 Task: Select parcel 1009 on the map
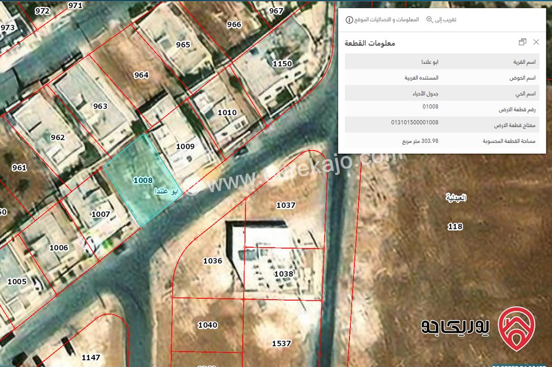pos(185,146)
